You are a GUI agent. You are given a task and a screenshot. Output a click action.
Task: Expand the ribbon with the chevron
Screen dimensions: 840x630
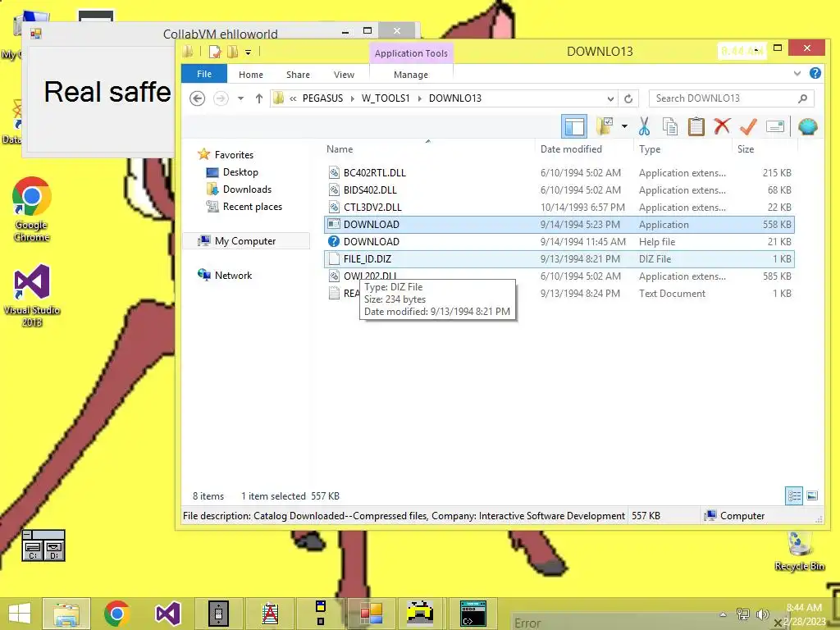(x=797, y=73)
